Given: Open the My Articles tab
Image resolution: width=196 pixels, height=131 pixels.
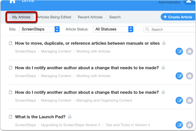Looking at the screenshot, I should [21, 17].
